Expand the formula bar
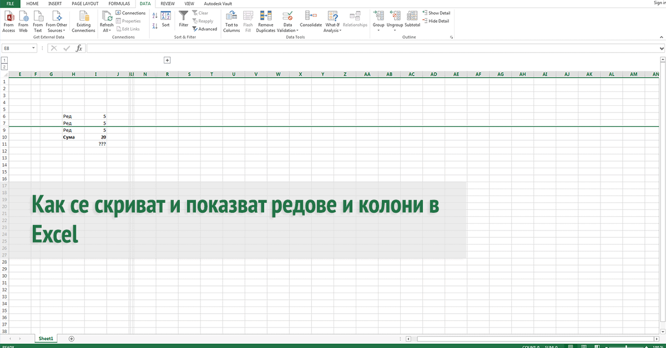Screen dimensions: 666x348 [x=661, y=48]
